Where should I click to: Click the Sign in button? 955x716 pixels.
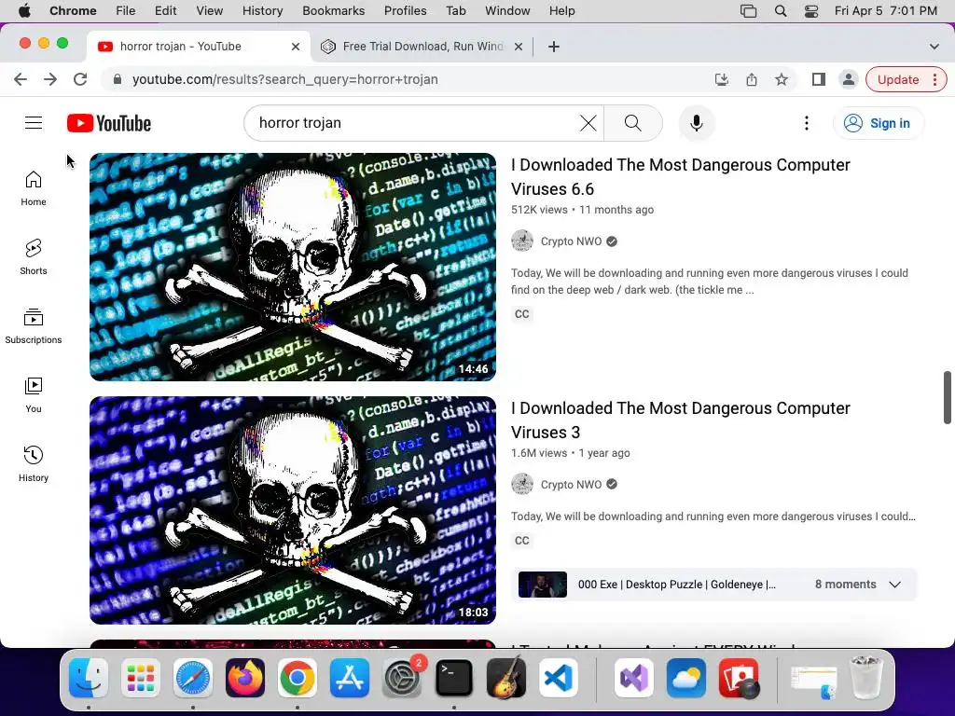click(879, 123)
